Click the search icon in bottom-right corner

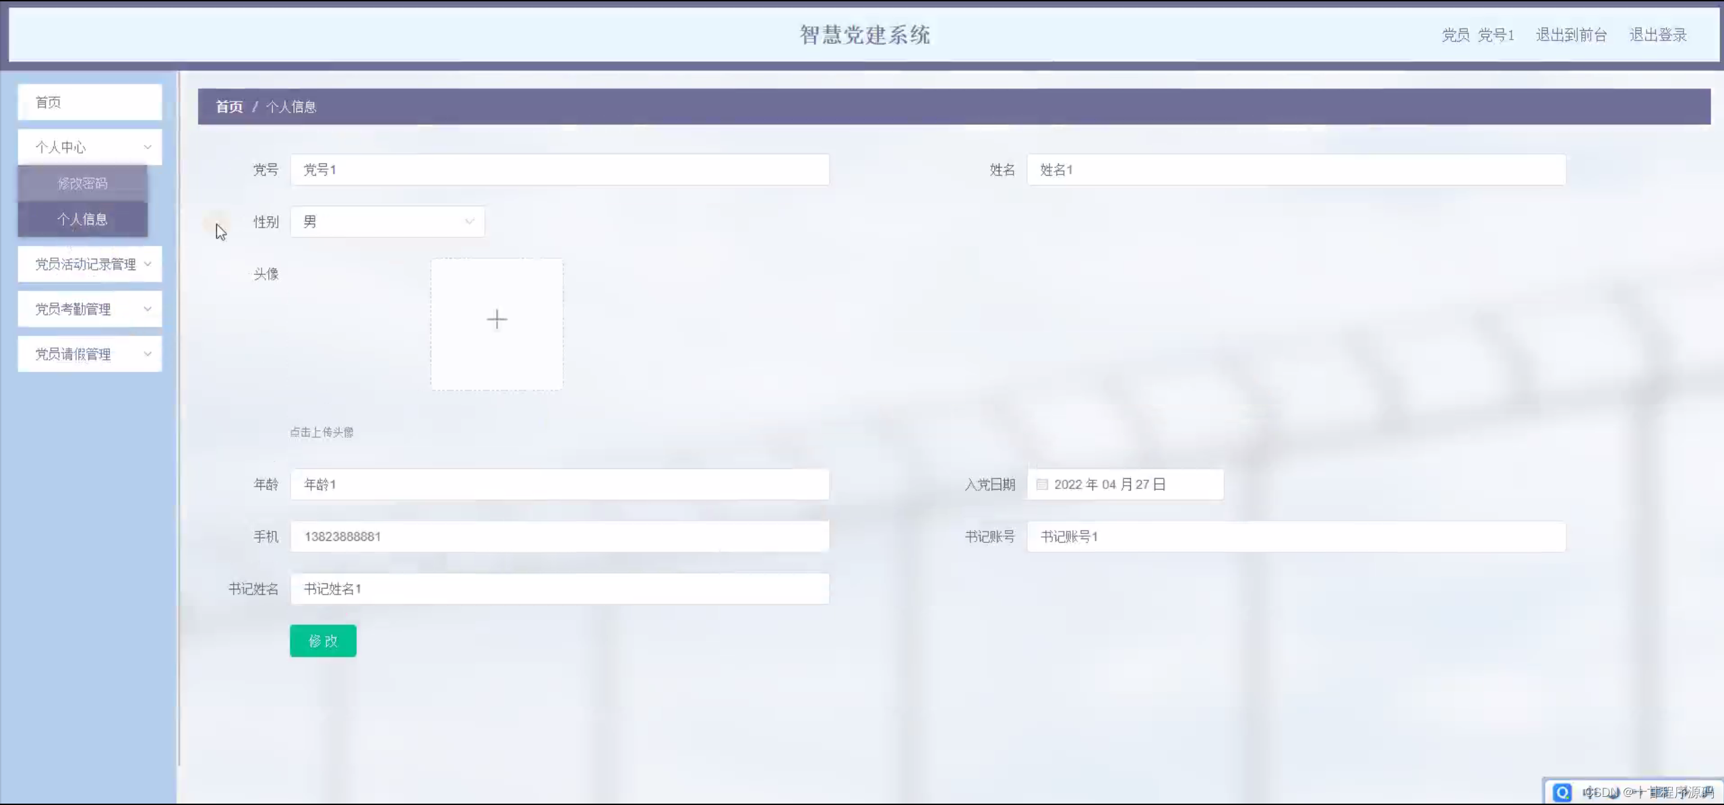click(1562, 792)
